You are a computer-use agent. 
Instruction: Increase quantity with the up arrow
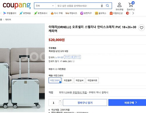tap(60, 101)
